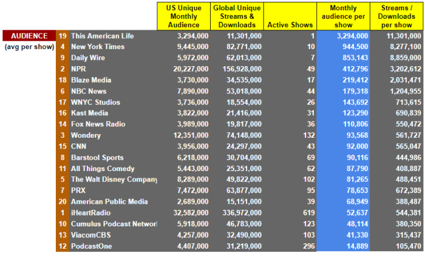Image resolution: width=425 pixels, height=256 pixels.
Task: Select the 3,202,612 streams per show cell
Action: tap(406, 69)
